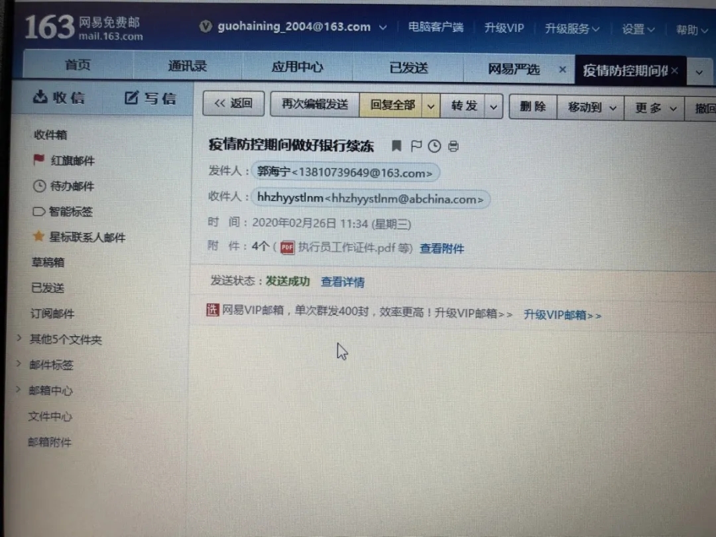Click the 写信 compose button
This screenshot has height=537, width=716.
click(x=150, y=98)
